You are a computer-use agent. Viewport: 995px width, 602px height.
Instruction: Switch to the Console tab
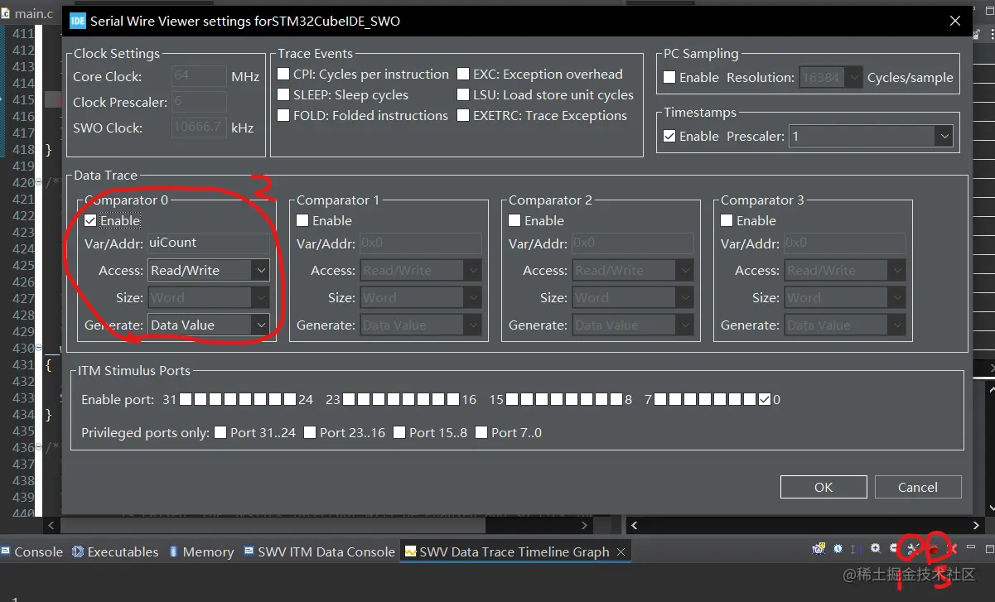31,551
